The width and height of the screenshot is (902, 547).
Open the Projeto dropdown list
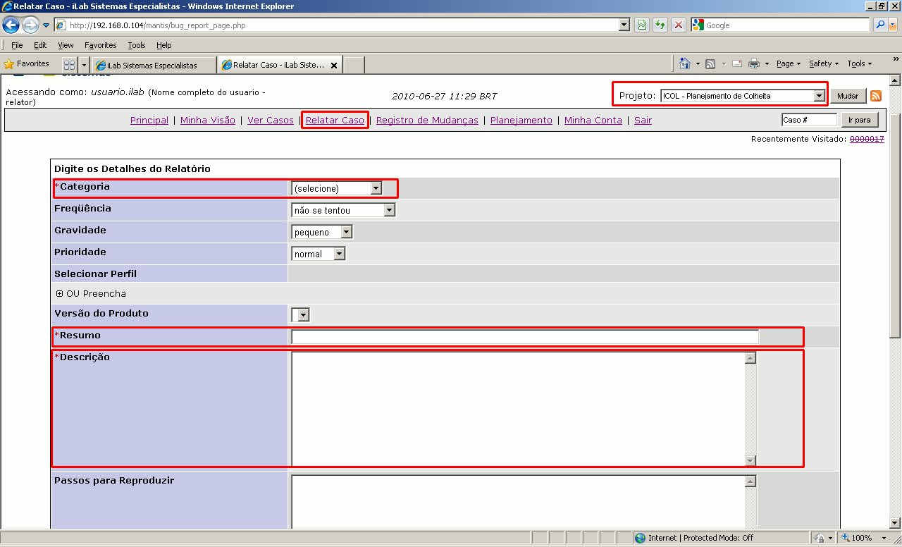(x=743, y=96)
